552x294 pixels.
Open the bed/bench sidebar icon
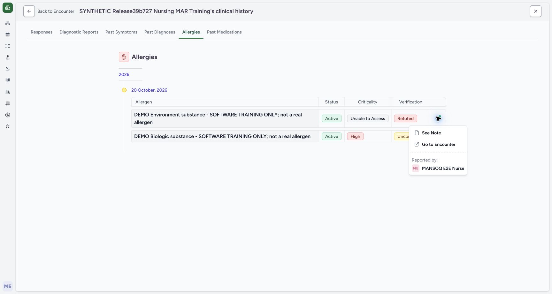pos(8,103)
